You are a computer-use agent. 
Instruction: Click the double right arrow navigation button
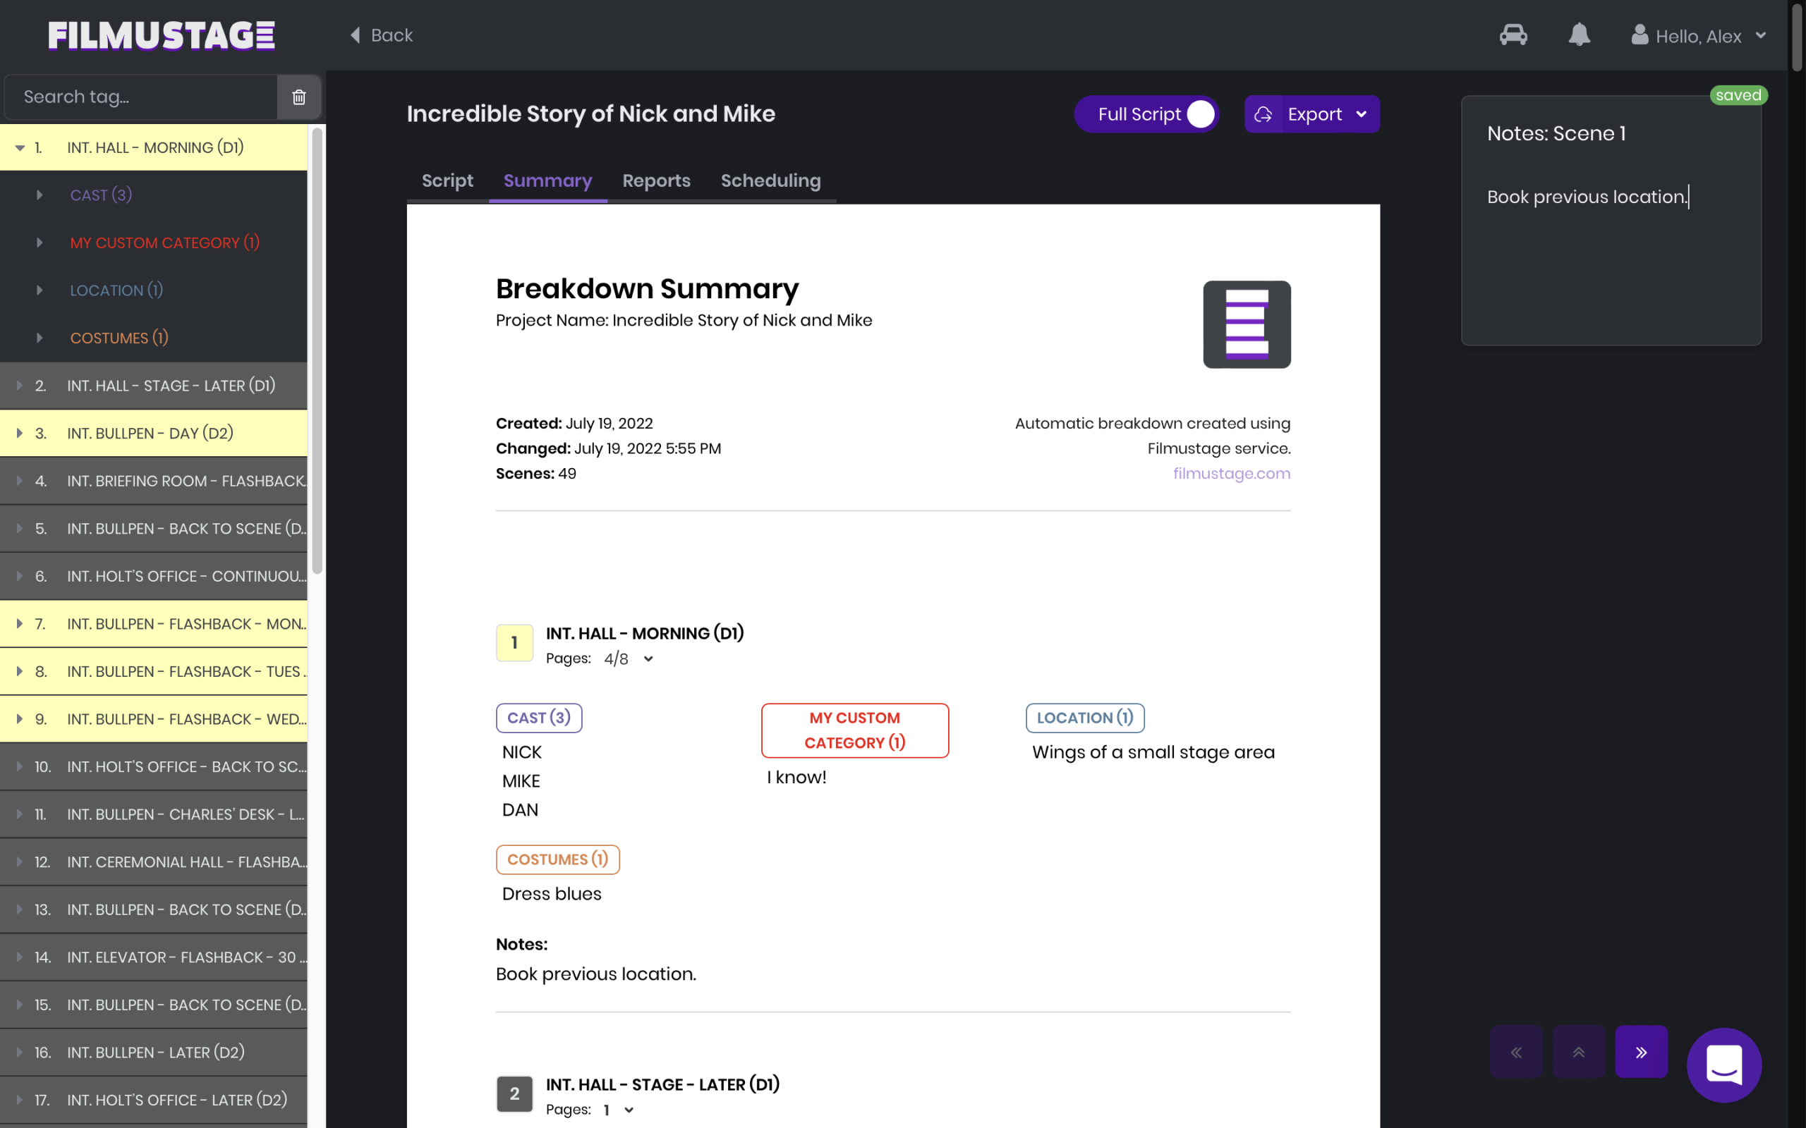(x=1640, y=1052)
